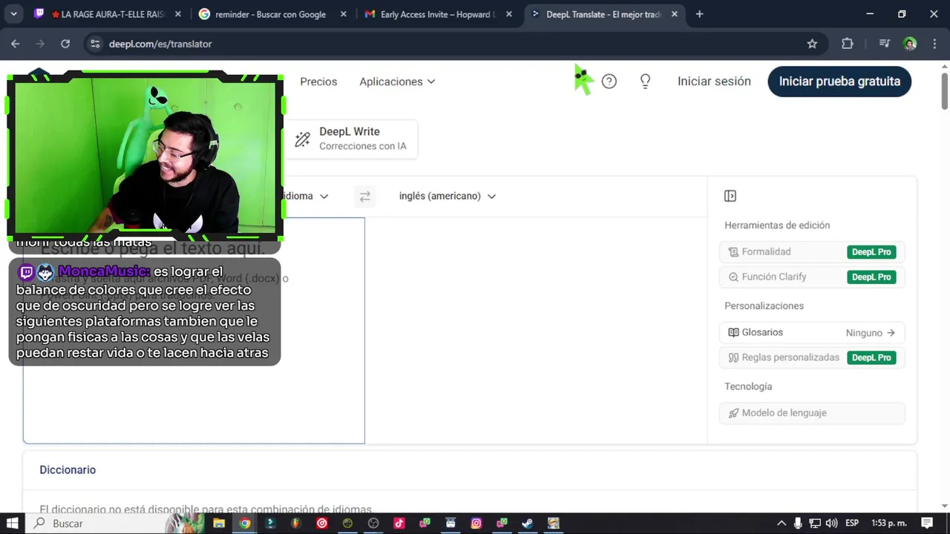The image size is (950, 534).
Task: Click the DeepL Pro badge next to Formalidad
Action: point(871,252)
